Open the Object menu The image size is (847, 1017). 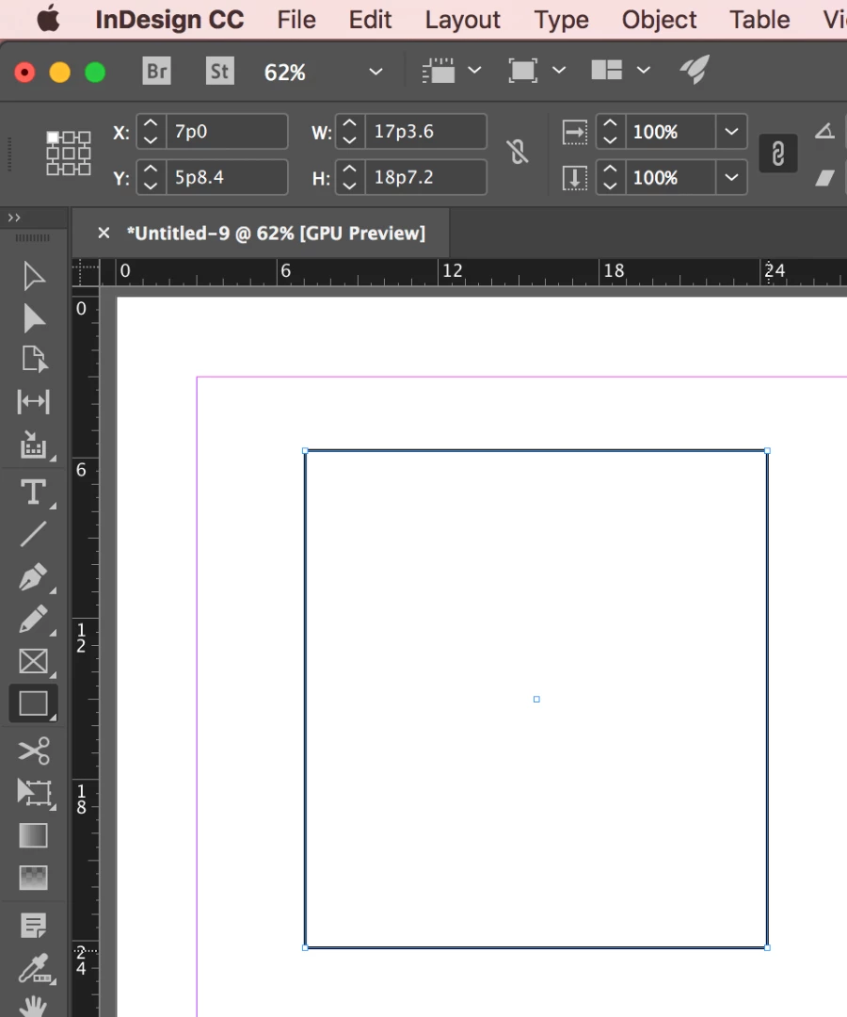tap(659, 20)
